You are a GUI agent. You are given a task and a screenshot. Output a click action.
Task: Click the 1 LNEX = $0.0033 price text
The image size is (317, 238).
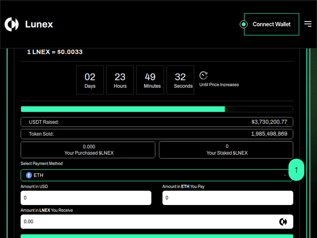click(55, 52)
